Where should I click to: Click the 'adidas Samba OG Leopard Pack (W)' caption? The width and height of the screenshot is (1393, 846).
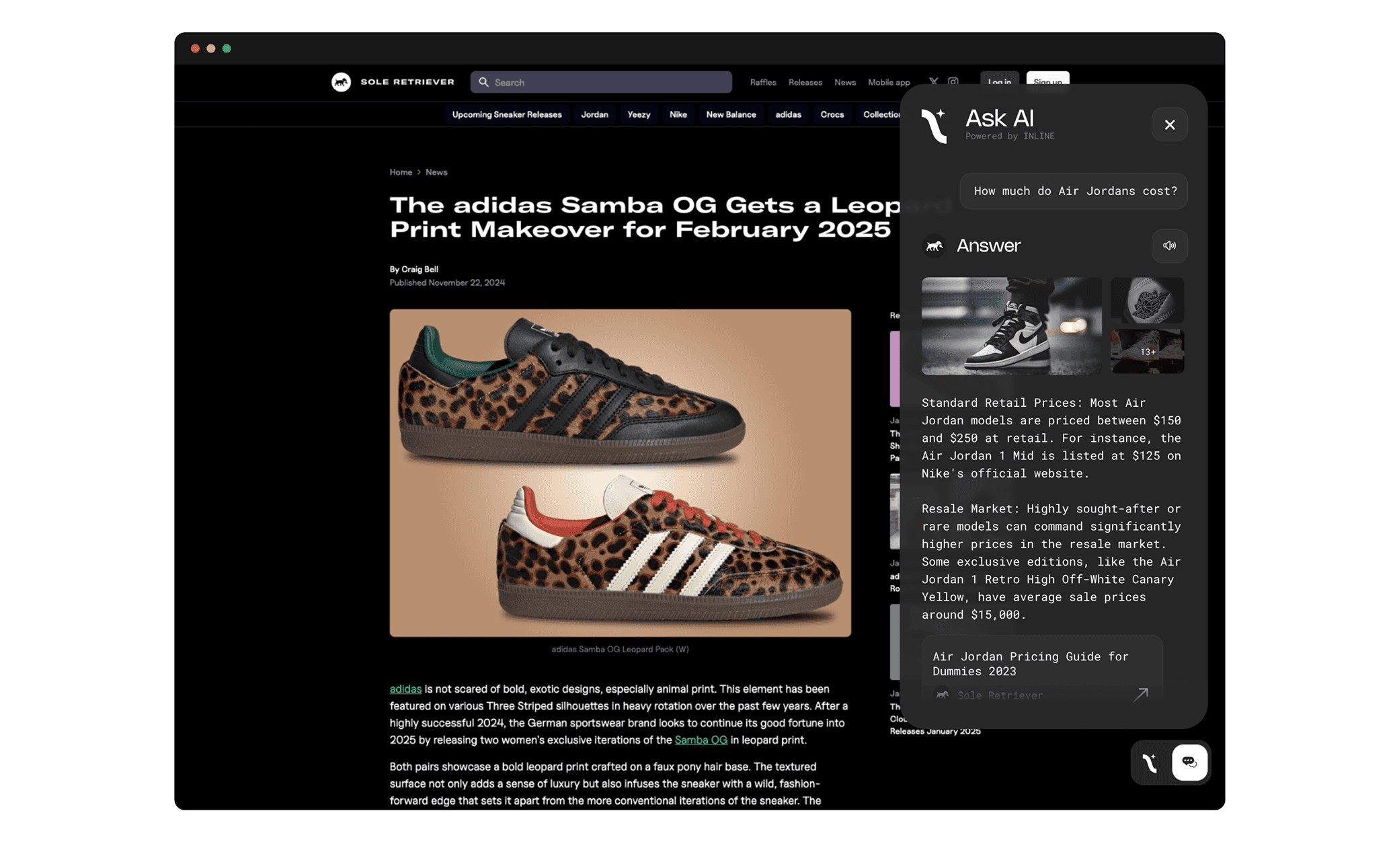pyautogui.click(x=620, y=649)
